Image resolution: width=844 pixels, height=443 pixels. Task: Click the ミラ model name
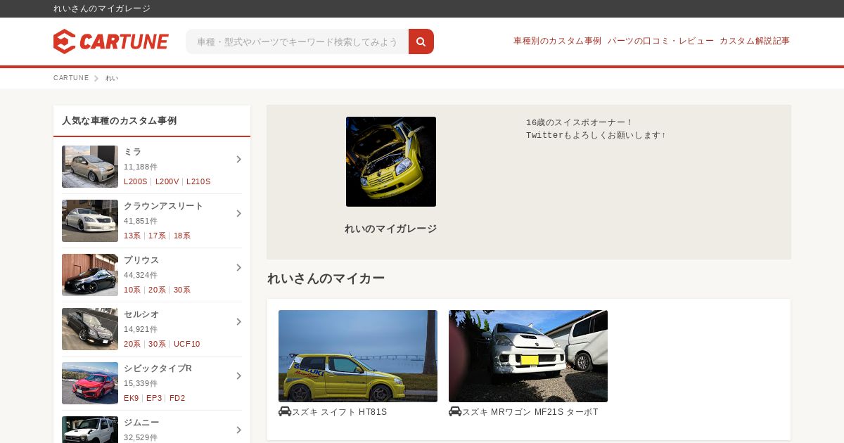(132, 152)
